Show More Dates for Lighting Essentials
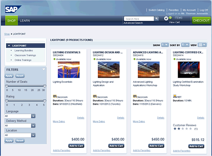 tap(59, 122)
